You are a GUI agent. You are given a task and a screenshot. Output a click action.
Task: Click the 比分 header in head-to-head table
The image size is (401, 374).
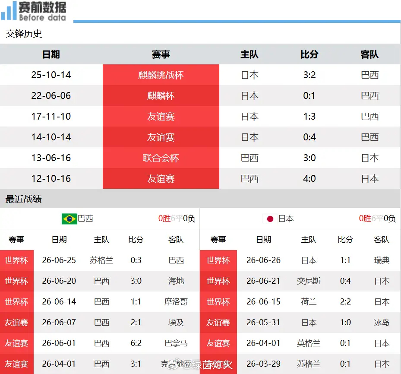click(x=309, y=54)
